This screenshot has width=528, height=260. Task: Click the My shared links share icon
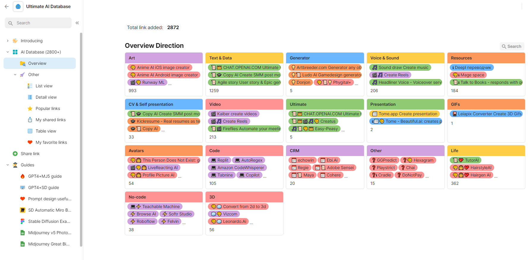[30, 120]
